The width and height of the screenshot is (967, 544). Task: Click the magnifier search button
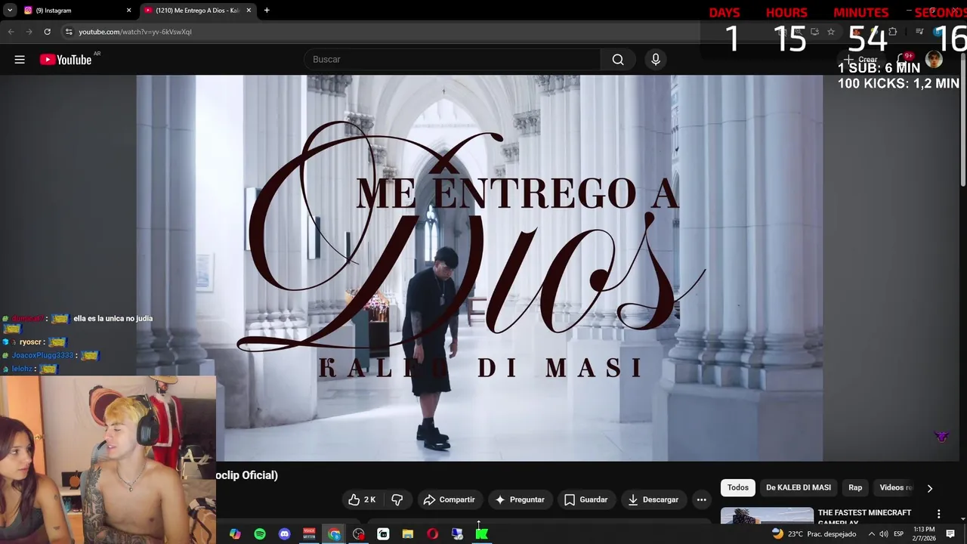[x=618, y=60]
